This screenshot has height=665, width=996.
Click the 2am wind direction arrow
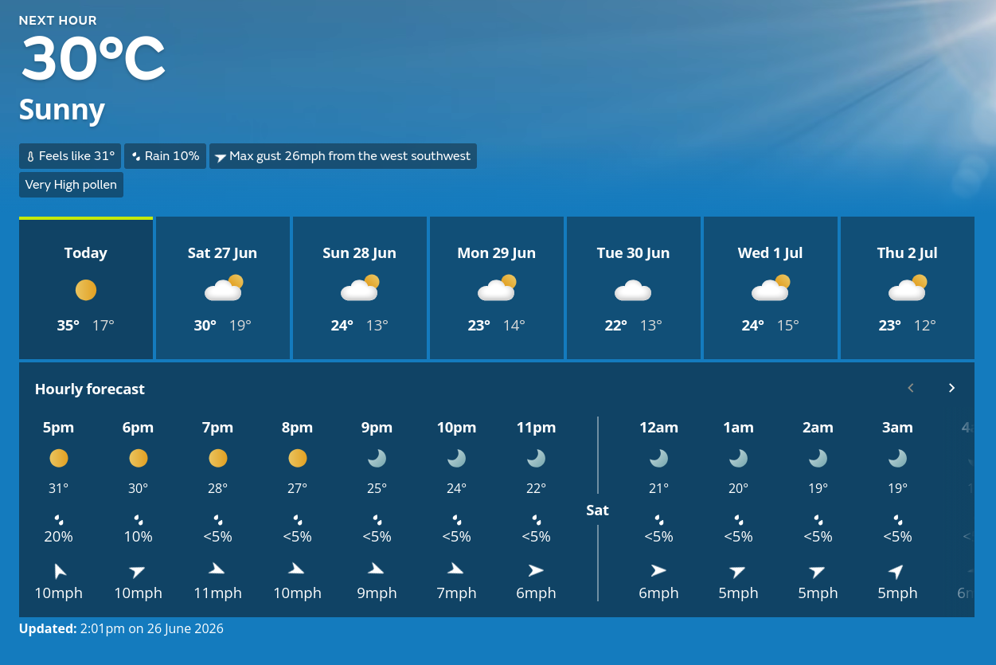[x=818, y=570]
